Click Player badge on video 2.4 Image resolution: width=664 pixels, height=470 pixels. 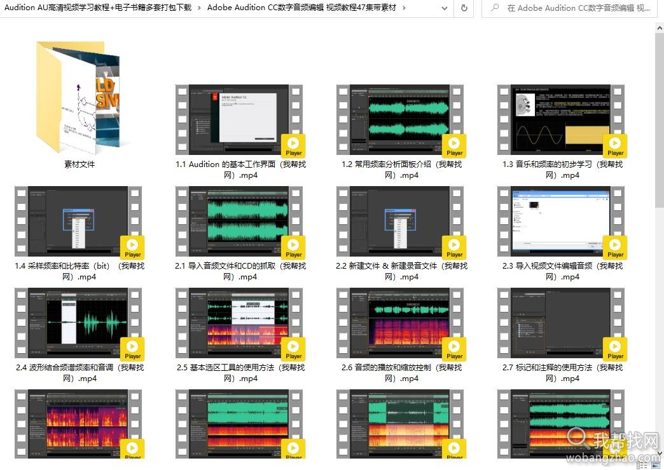[x=132, y=349]
